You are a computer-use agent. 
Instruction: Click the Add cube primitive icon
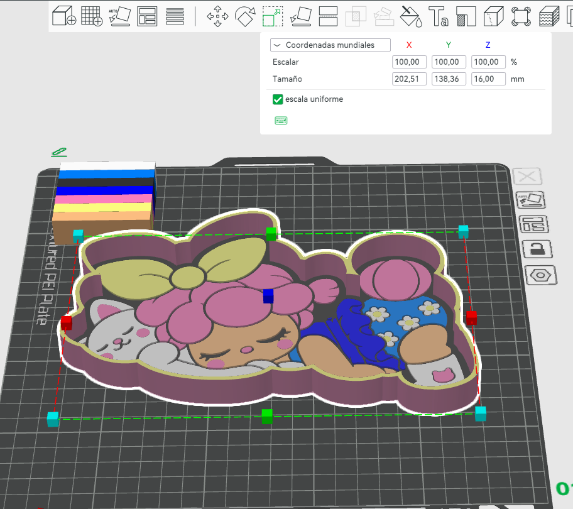tap(64, 16)
